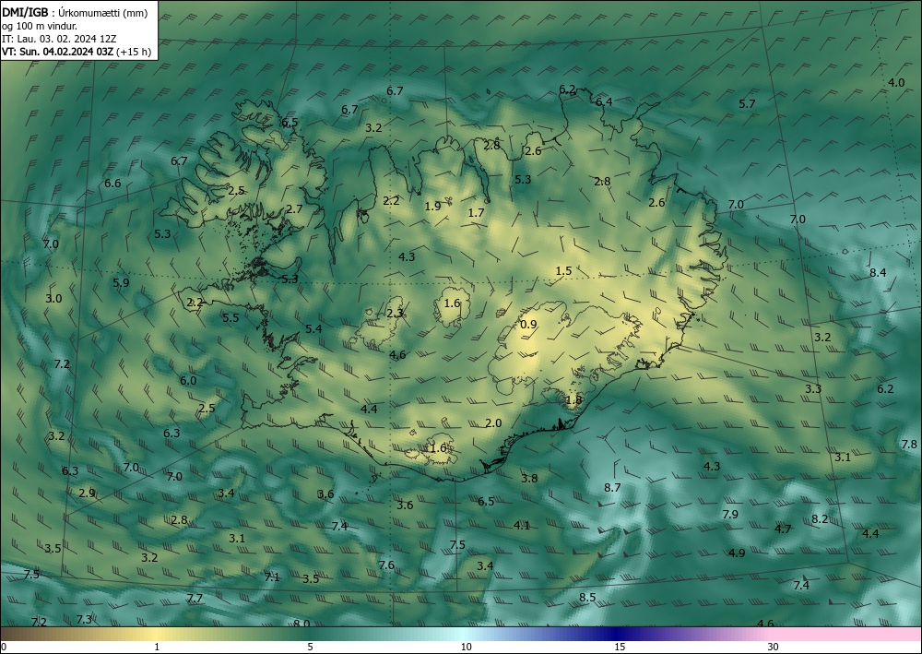Click the 4.0 value on the map
The width and height of the screenshot is (922, 654).
(895, 82)
